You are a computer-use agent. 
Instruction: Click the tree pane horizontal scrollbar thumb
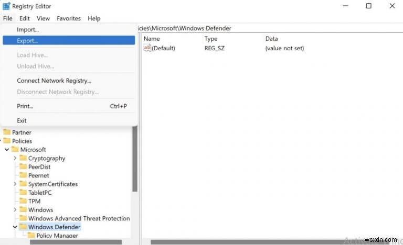[76, 242]
